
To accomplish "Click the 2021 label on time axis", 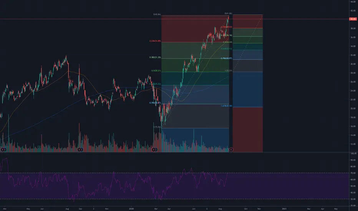I will 284,209.
